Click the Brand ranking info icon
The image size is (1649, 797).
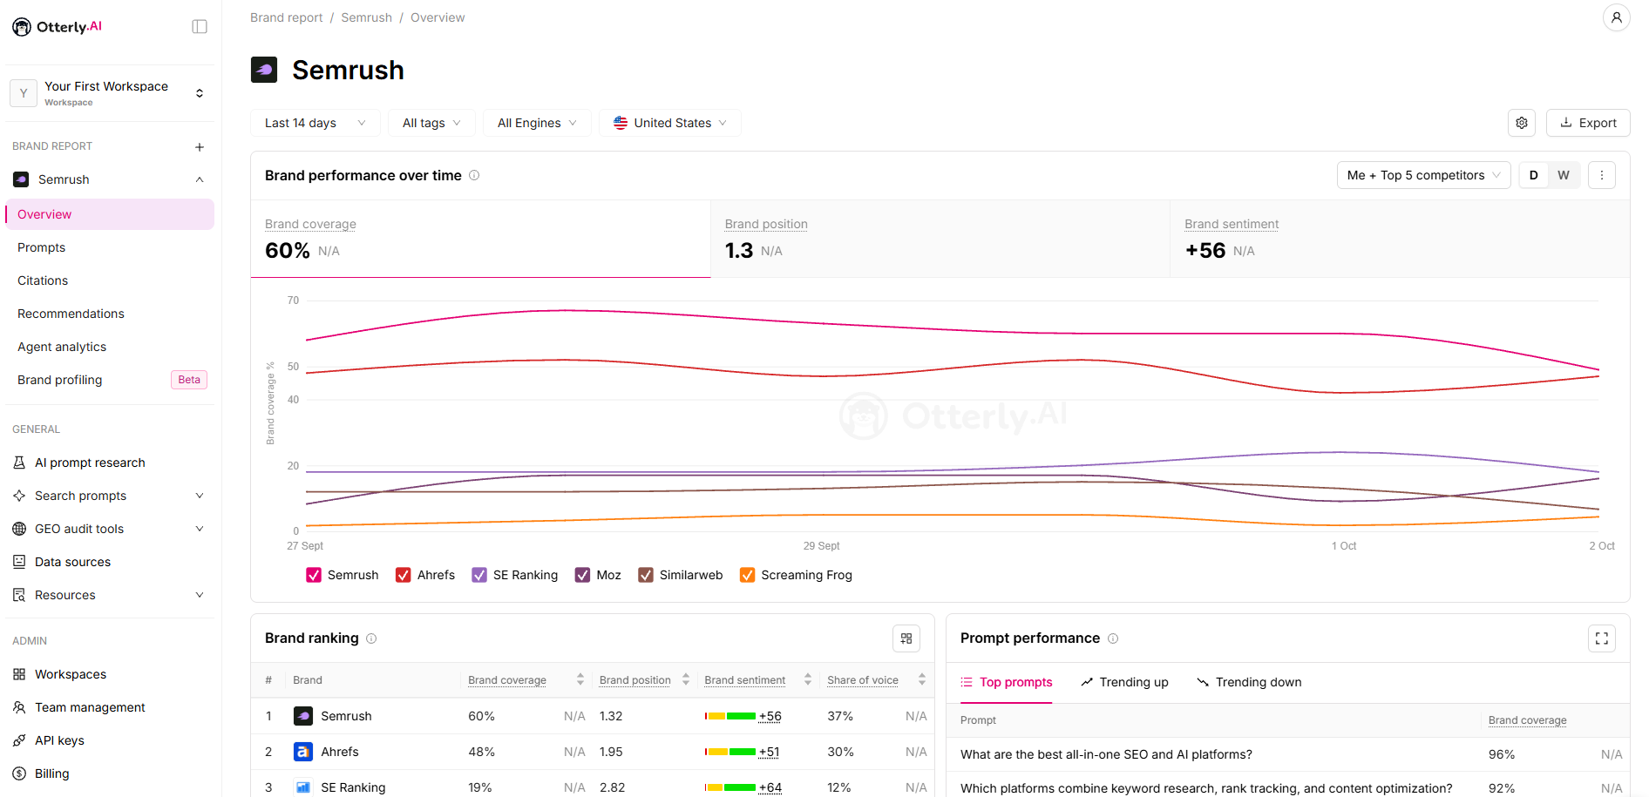tap(371, 638)
